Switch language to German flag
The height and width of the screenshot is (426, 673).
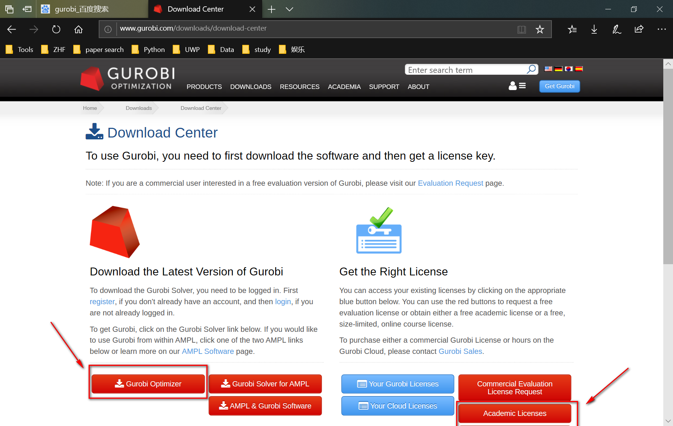[x=559, y=69]
